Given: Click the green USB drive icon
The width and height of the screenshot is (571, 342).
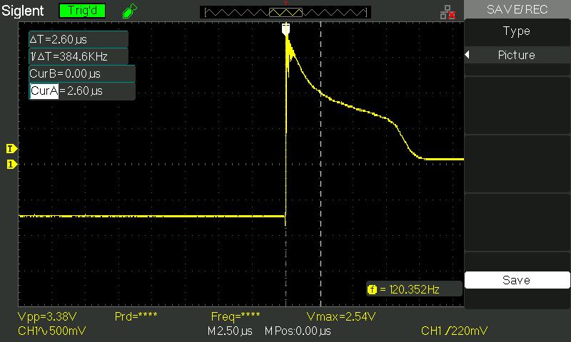Looking at the screenshot, I should click(129, 11).
